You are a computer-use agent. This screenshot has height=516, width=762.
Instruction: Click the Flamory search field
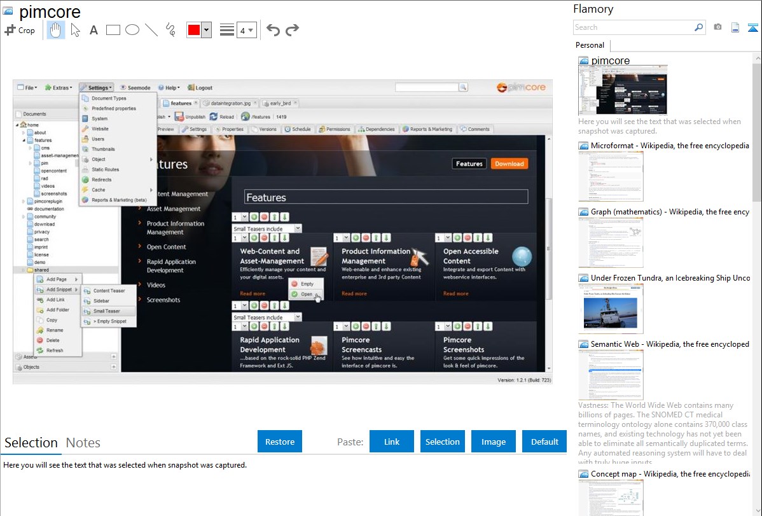coord(634,27)
